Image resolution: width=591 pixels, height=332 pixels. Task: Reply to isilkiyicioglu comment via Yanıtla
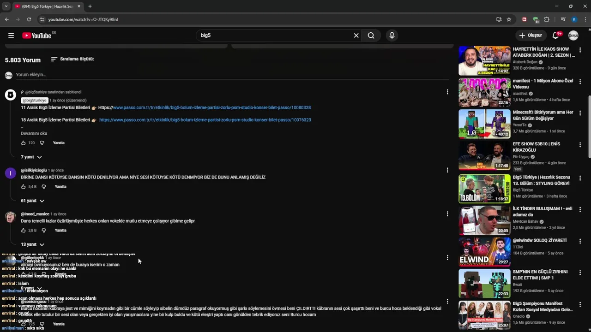point(60,187)
